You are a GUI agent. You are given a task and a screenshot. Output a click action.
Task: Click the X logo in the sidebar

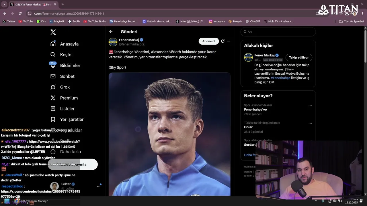click(x=53, y=32)
